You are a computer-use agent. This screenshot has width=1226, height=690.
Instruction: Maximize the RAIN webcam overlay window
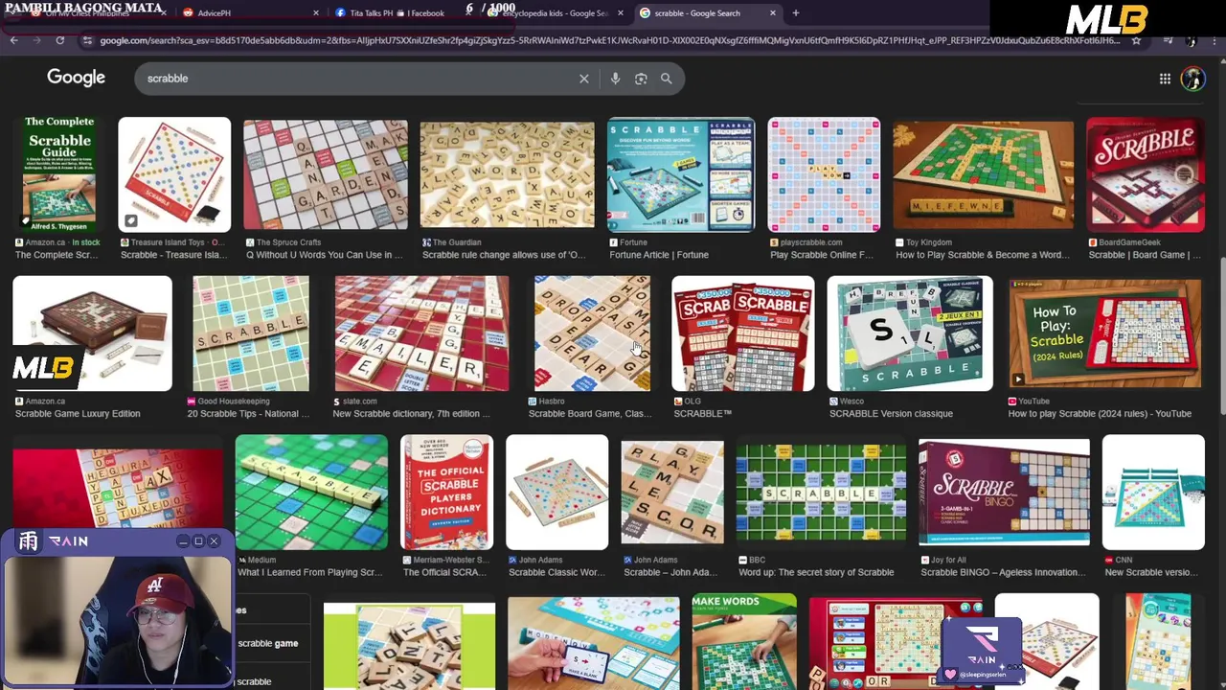coord(198,541)
